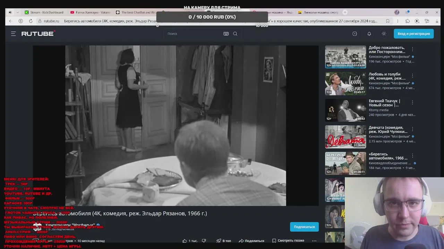Screen dimensions: 444x249
Task: Click Девчата (комедия, реж. Юрий Чулюкин title
Action: click(x=388, y=130)
